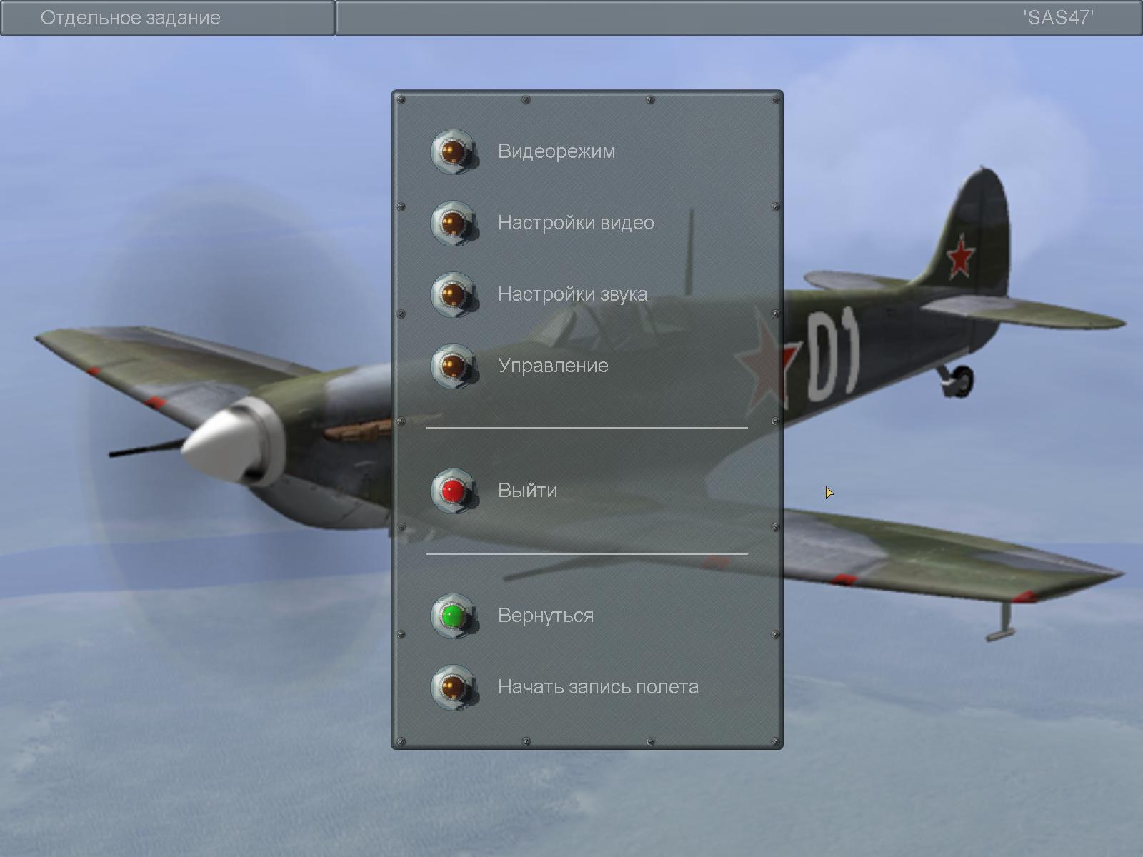This screenshot has width=1143, height=857.
Task: Click the red round button next to Выйти
Action: tap(454, 491)
